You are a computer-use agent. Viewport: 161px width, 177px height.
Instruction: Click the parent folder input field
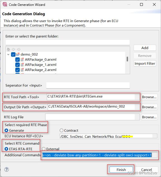point(68,42)
